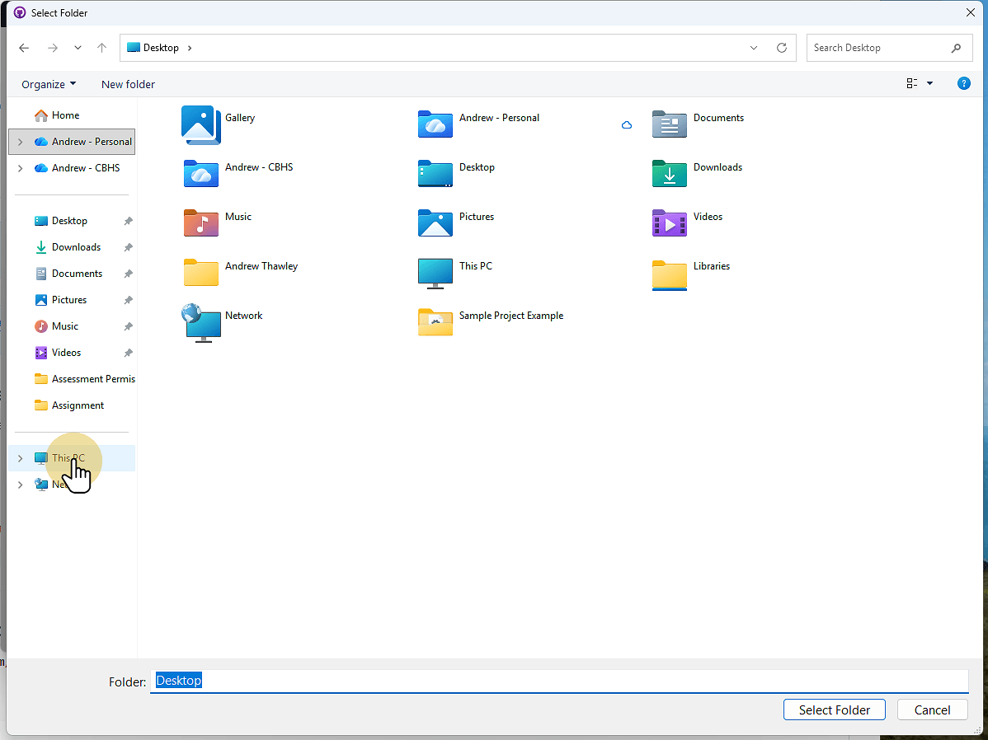Expand Andrew - CBHS in navigation pane
The image size is (988, 740).
21,168
